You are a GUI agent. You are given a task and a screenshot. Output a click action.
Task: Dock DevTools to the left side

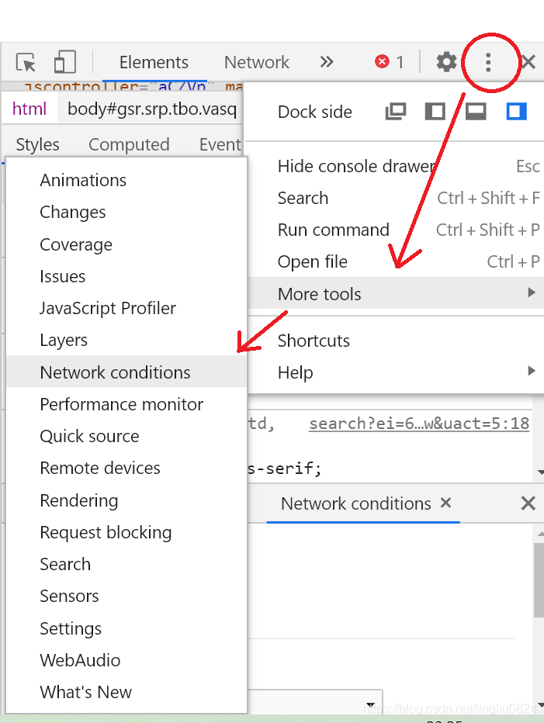click(x=435, y=112)
